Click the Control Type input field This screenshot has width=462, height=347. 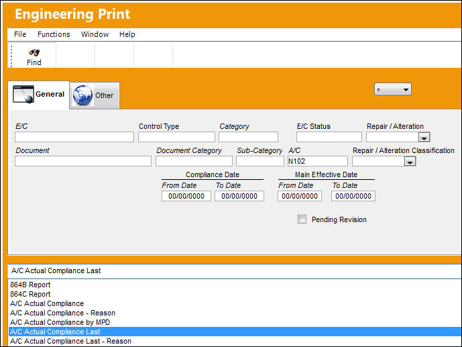click(x=176, y=137)
